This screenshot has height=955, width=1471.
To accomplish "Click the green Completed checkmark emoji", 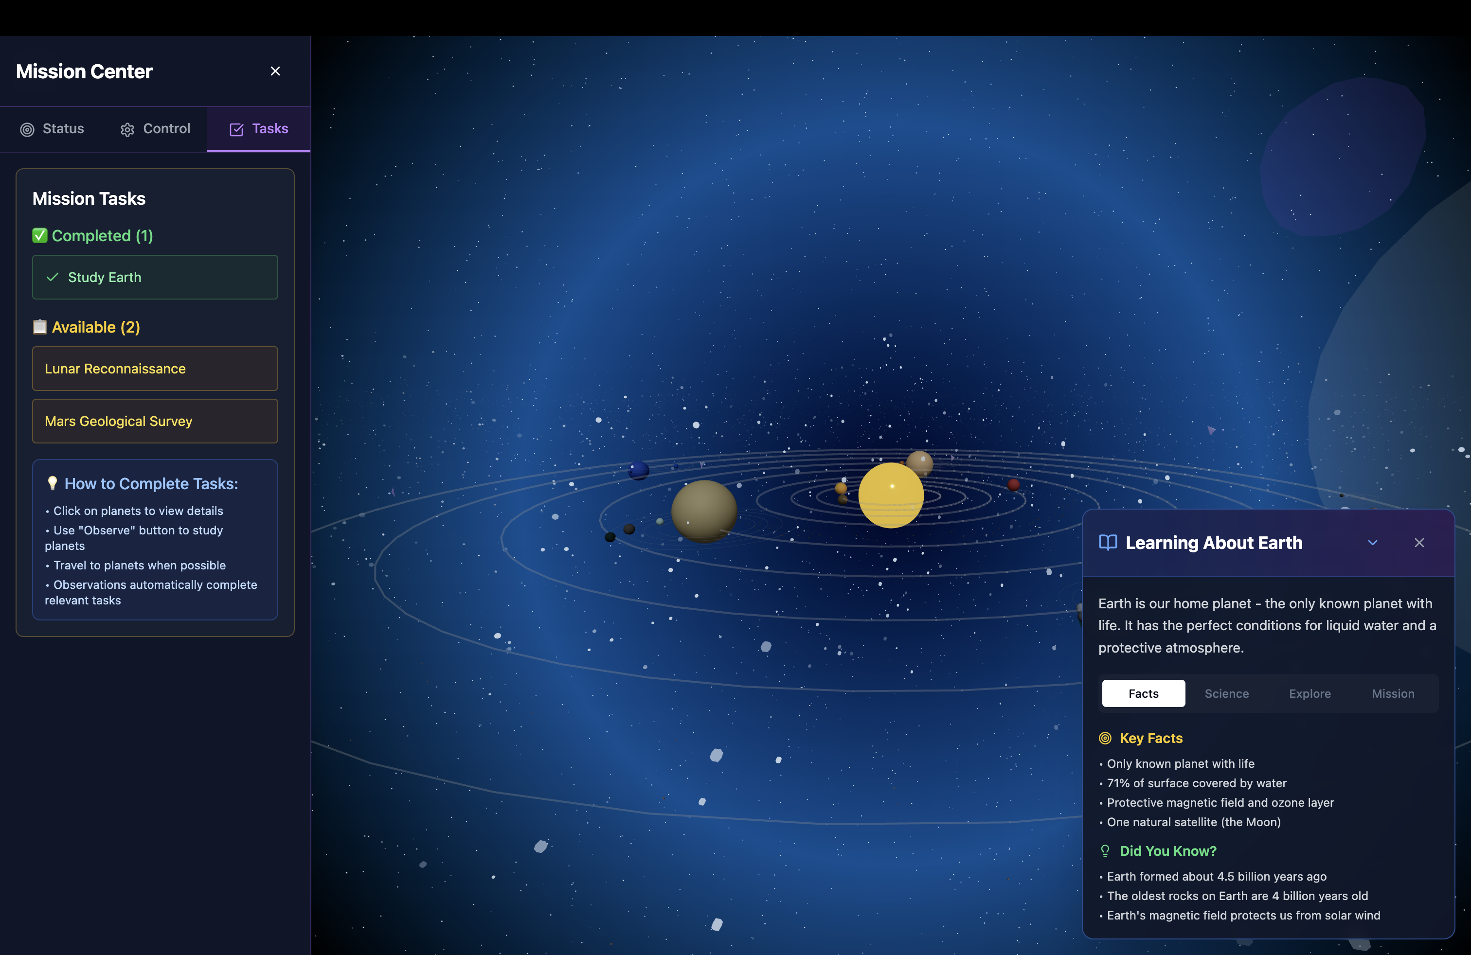I will pyautogui.click(x=39, y=236).
